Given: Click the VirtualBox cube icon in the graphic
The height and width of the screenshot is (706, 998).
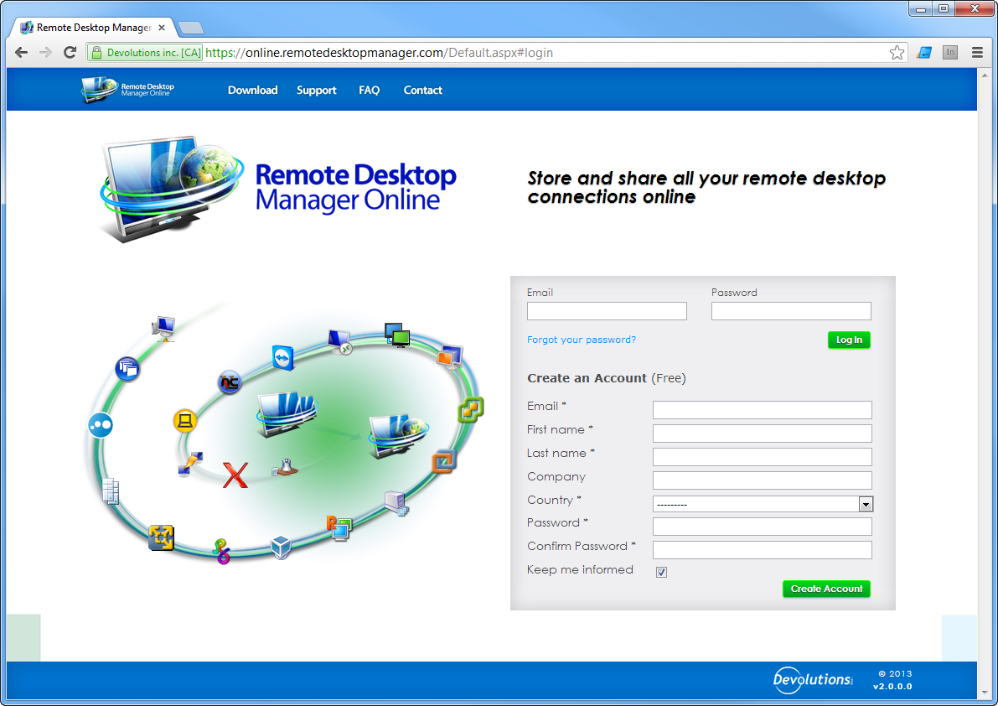Looking at the screenshot, I should (281, 547).
